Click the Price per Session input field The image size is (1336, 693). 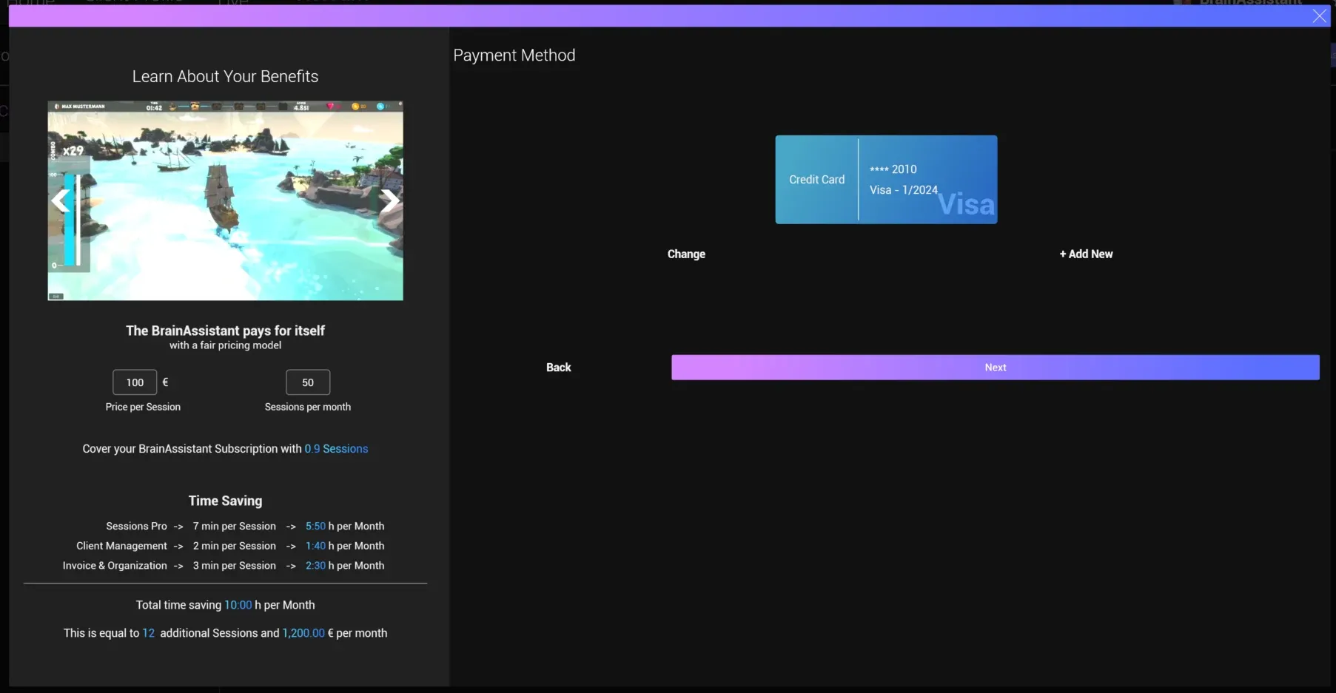135,382
